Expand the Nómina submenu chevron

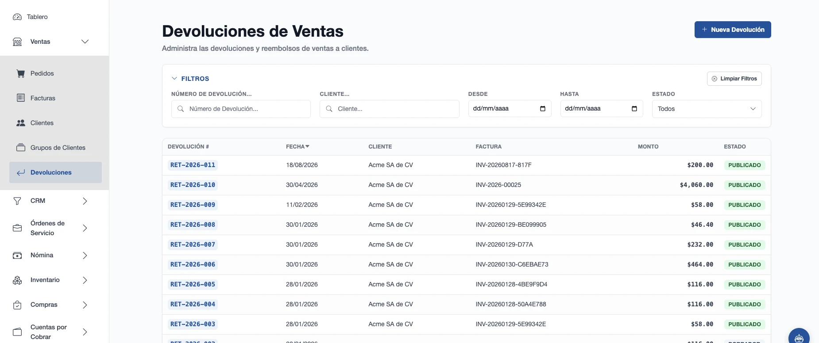coord(85,255)
